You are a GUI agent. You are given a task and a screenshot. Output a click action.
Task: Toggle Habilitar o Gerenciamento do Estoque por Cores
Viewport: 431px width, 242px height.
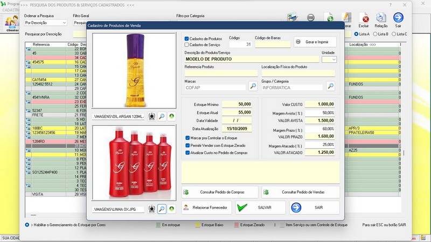point(27,225)
